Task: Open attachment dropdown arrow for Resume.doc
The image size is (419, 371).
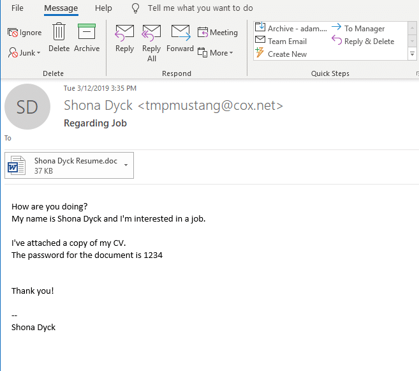Action: pos(126,165)
